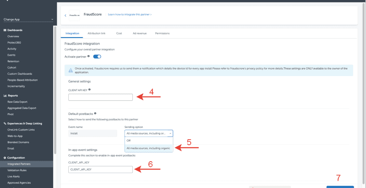Screen dimensions: 366x188
Task: Select Off in sending options list
Action: click(x=149, y=140)
